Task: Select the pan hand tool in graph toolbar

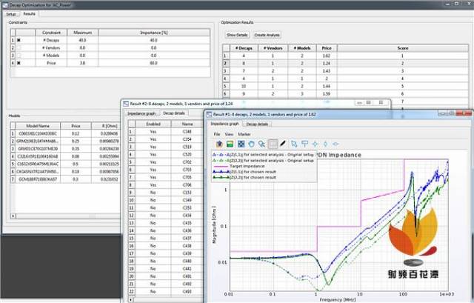Action: point(251,144)
